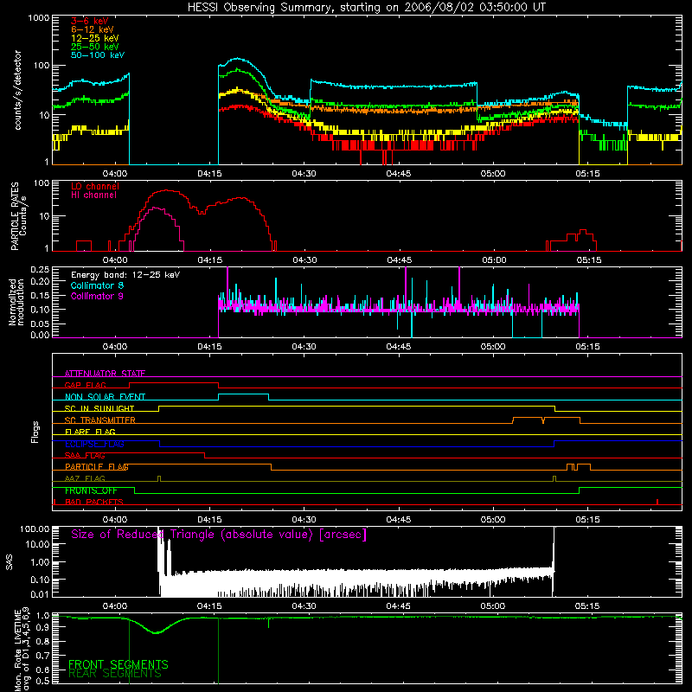Click the SAS axis label

(10, 562)
